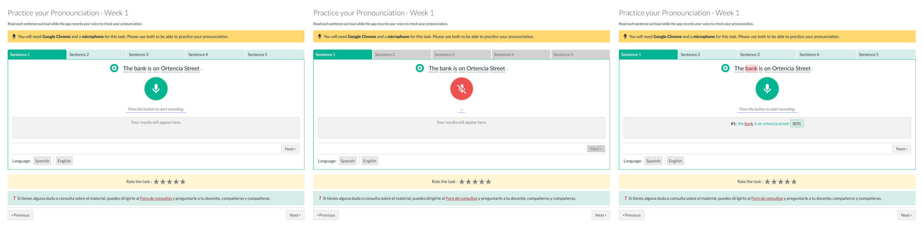Image resolution: width=923 pixels, height=234 pixels.
Task: Open greyed Sentence 5 tab in middle panel
Action: pos(580,54)
